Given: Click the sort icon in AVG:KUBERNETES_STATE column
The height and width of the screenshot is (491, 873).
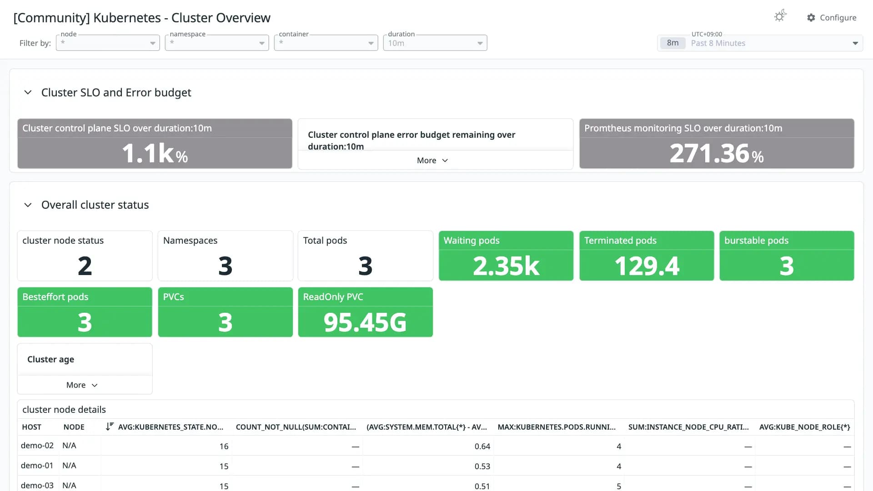Looking at the screenshot, I should coord(110,426).
